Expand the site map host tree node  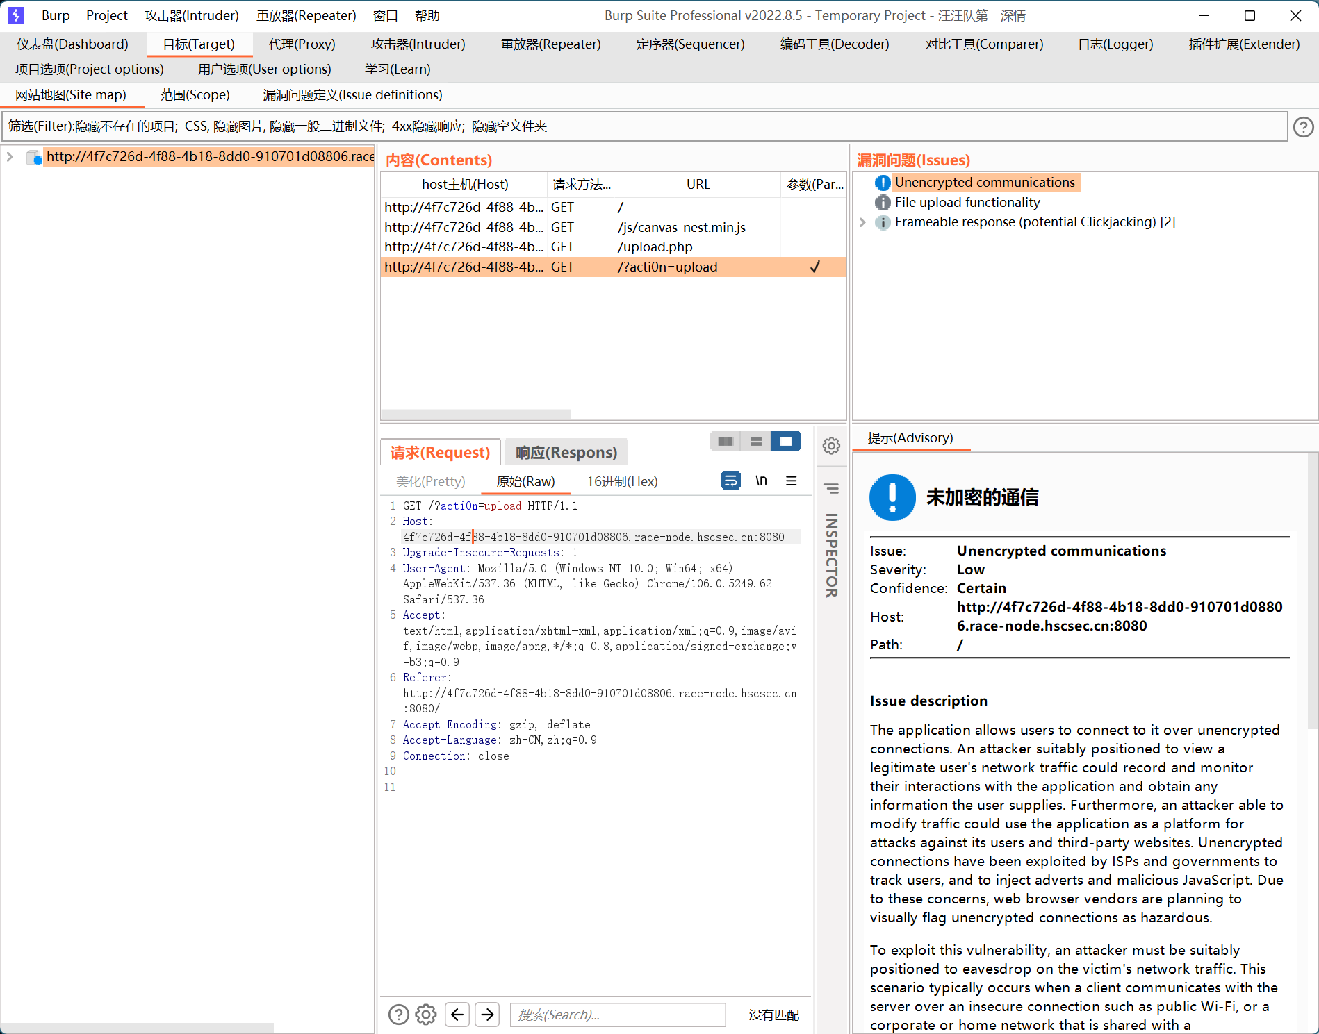pyautogui.click(x=10, y=157)
